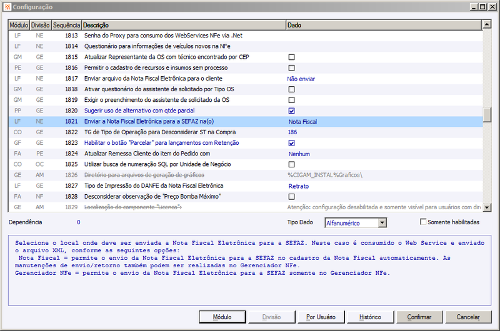500x331 pixels.
Task: Click the Módulo button
Action: point(222,317)
